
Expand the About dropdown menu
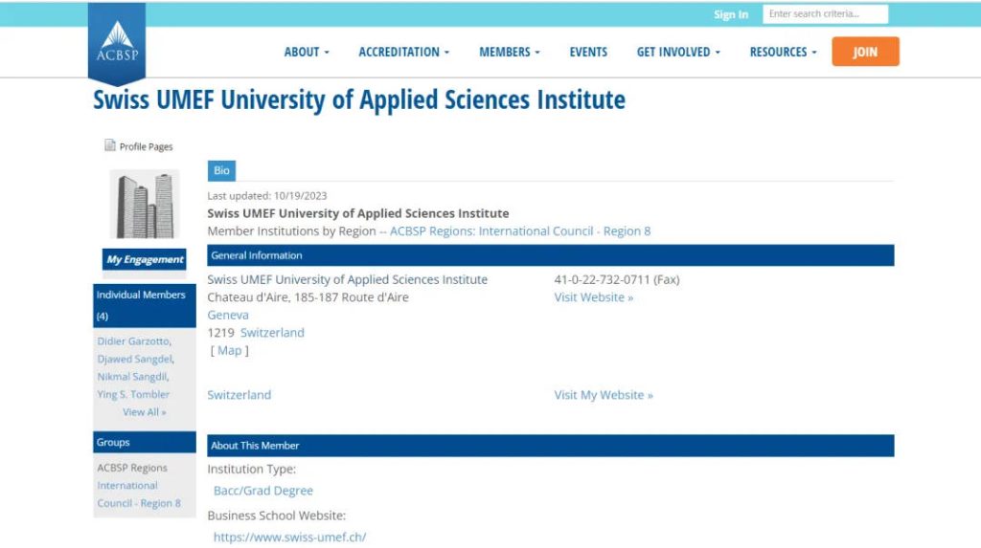pos(306,53)
